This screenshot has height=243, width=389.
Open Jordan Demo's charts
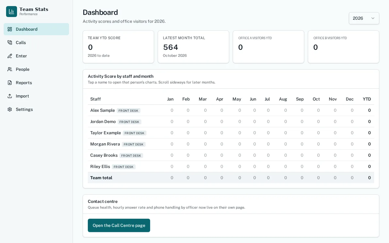tap(103, 122)
